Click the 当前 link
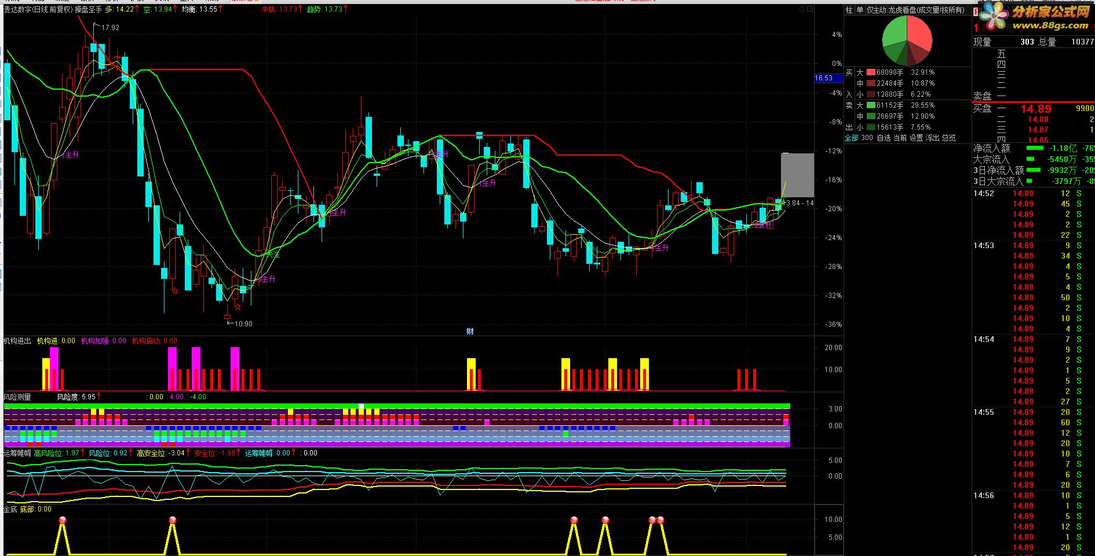Image resolution: width=1095 pixels, height=556 pixels. (900, 138)
